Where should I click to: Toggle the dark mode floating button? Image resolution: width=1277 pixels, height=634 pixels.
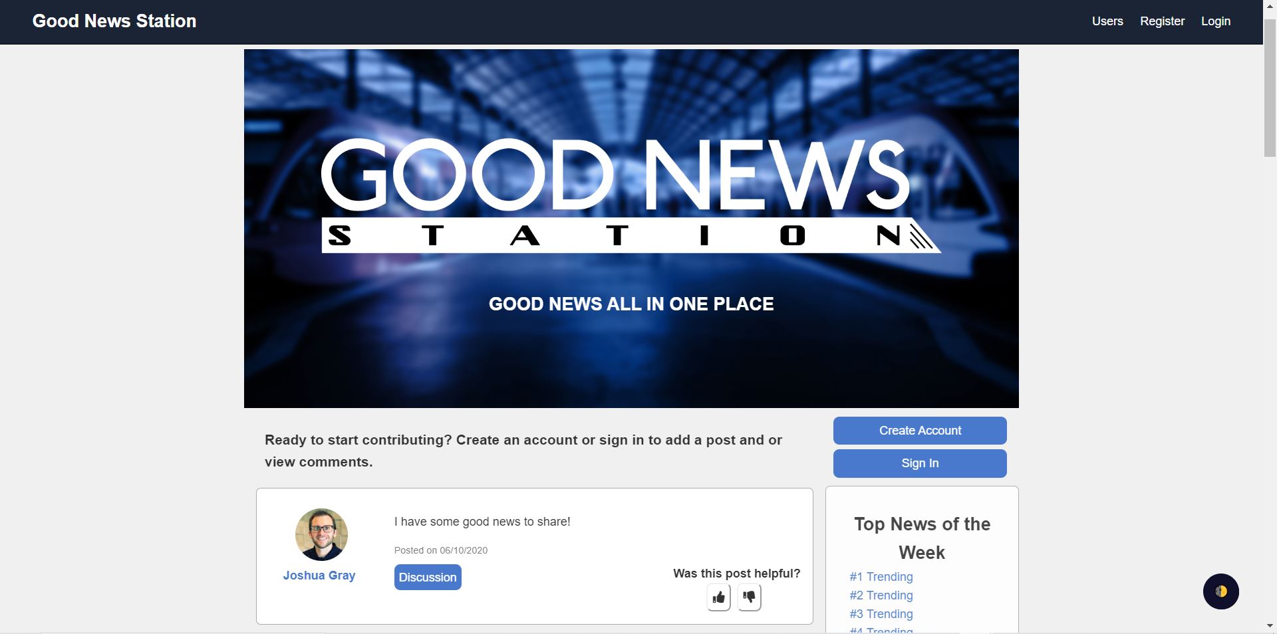(x=1220, y=591)
